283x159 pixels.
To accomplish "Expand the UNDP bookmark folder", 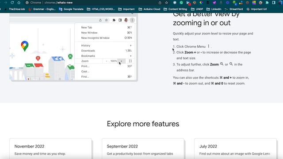I will point(197,9).
